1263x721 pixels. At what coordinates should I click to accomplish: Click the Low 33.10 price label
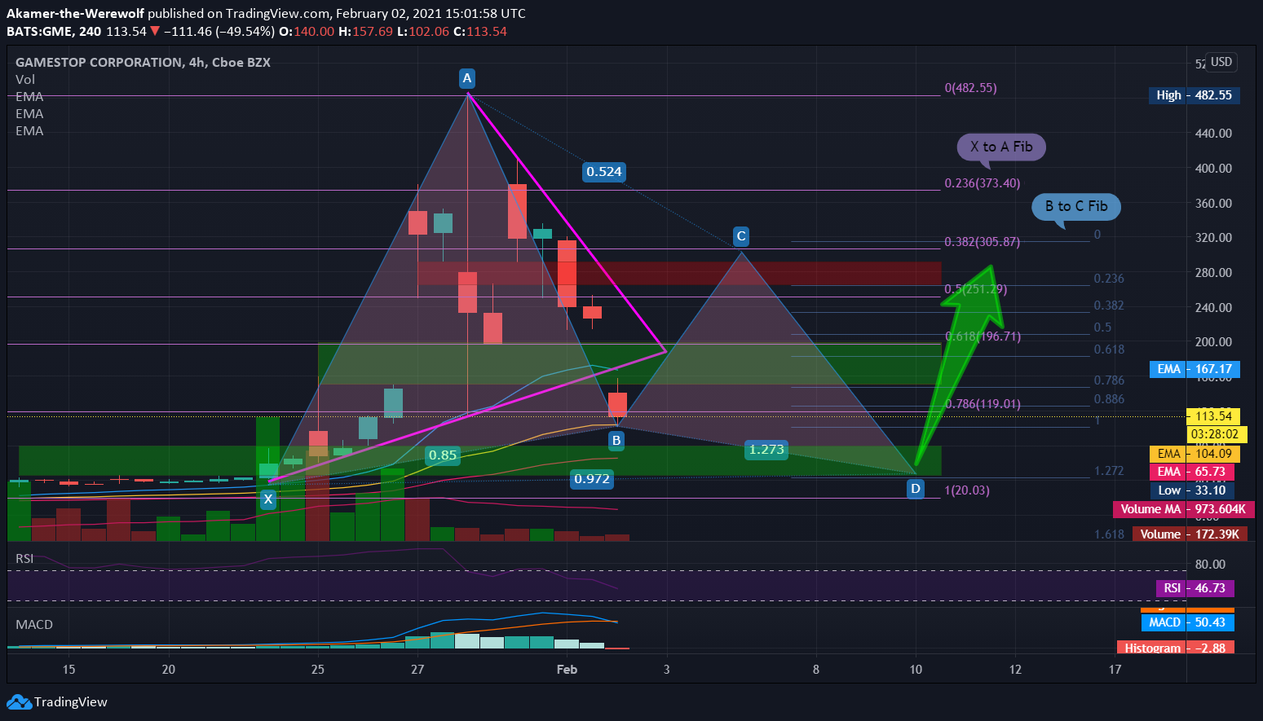pos(1192,490)
